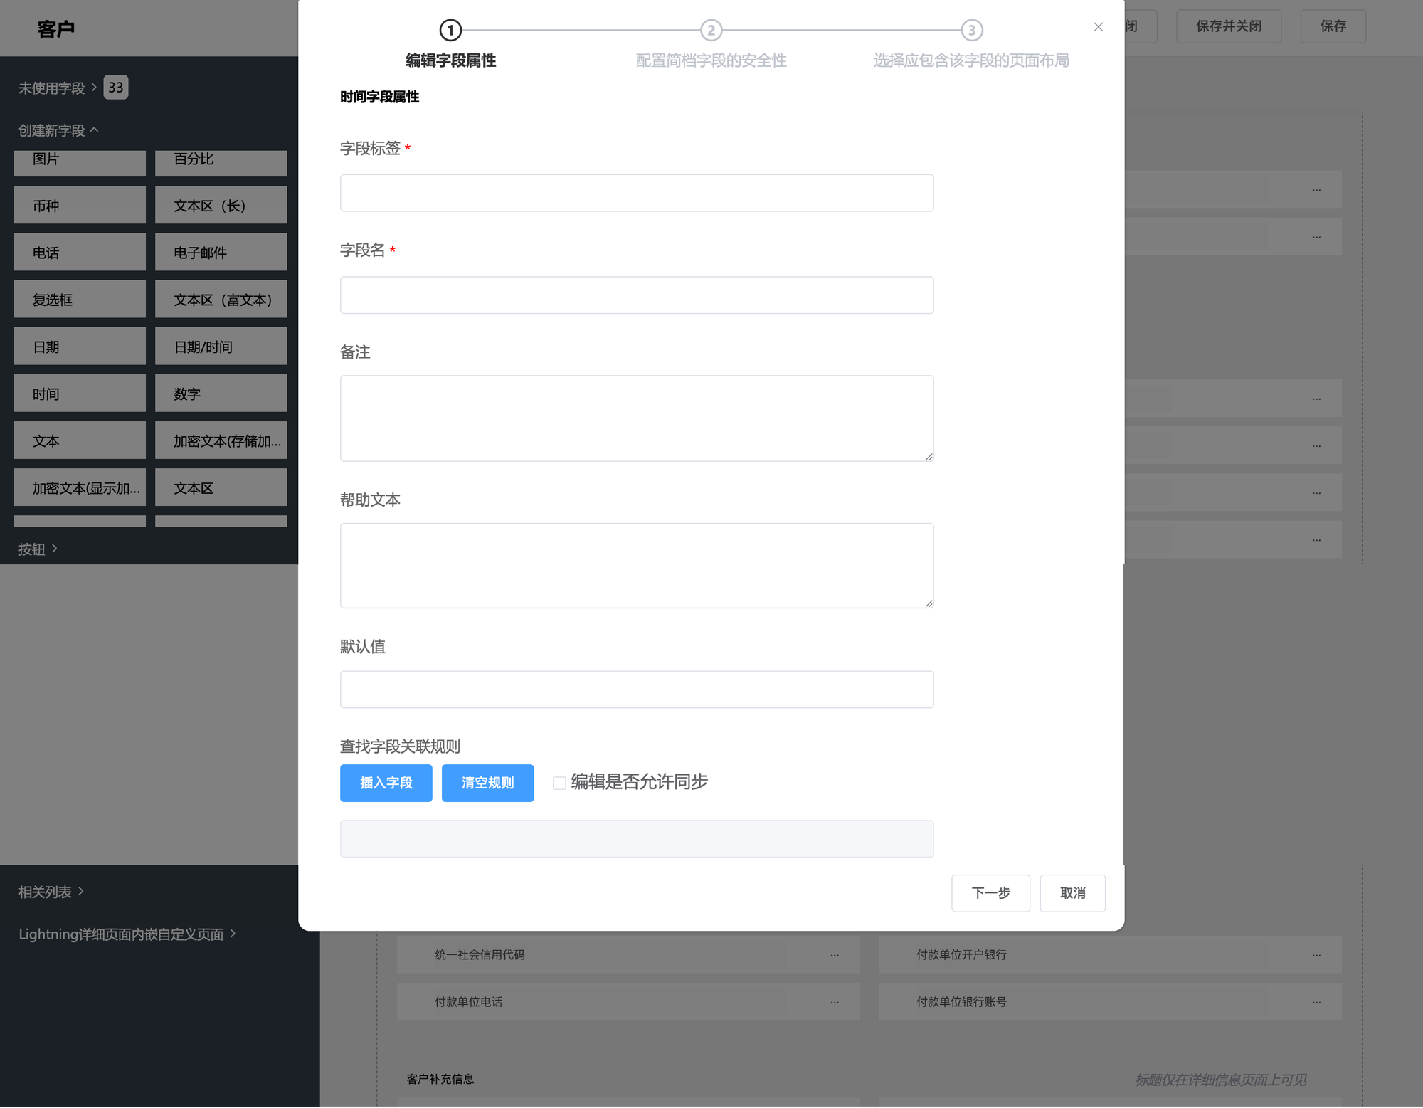
Task: Click 插入字段 button
Action: click(x=386, y=783)
